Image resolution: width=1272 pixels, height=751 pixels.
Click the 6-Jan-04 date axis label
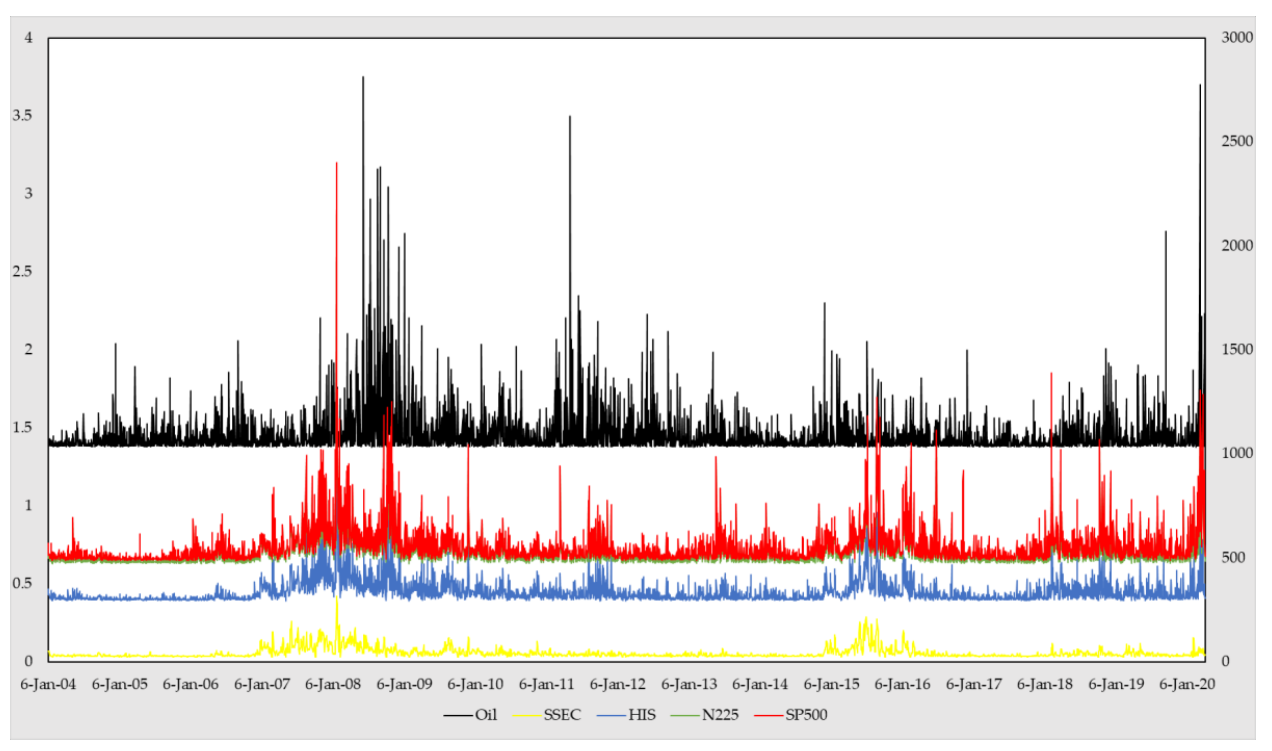[48, 684]
